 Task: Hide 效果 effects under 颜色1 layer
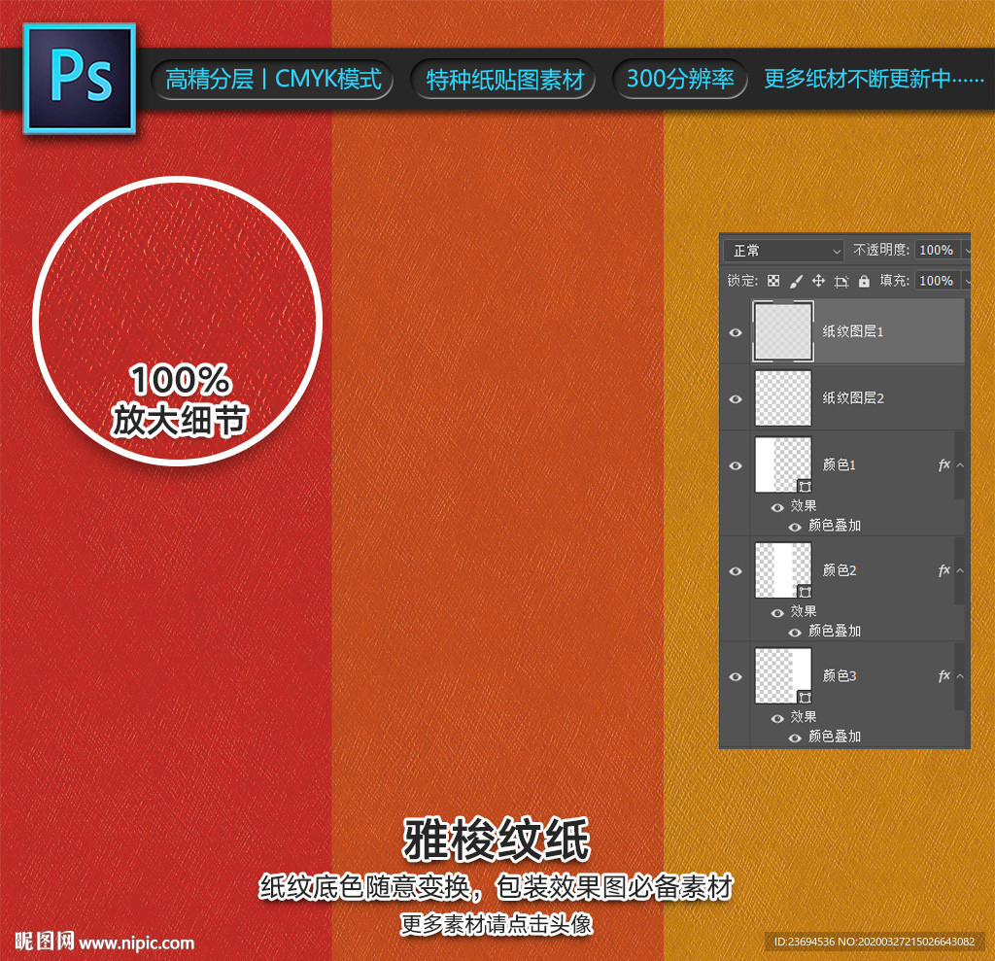point(777,508)
